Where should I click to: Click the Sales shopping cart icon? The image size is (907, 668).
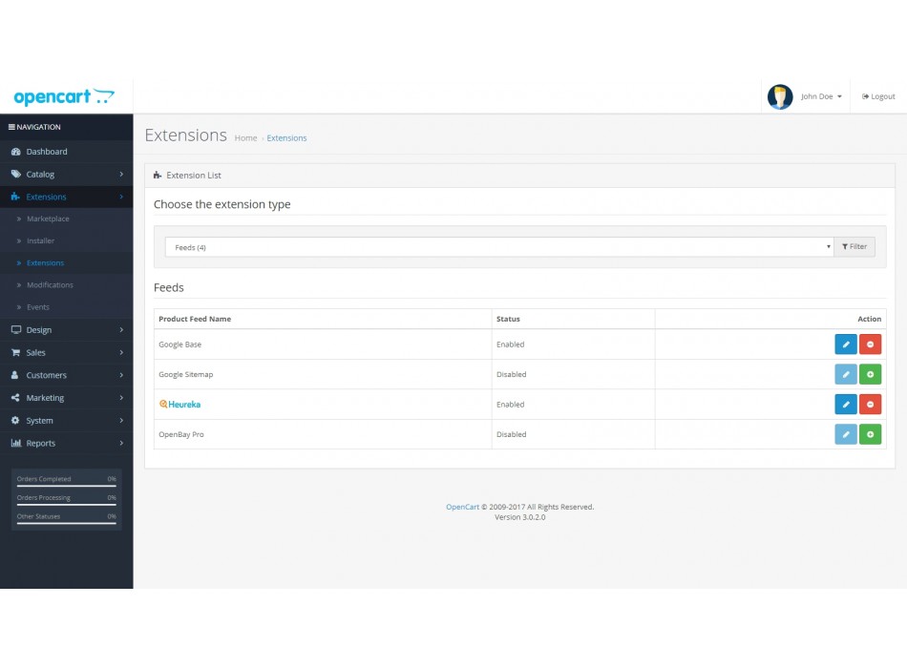coord(15,352)
